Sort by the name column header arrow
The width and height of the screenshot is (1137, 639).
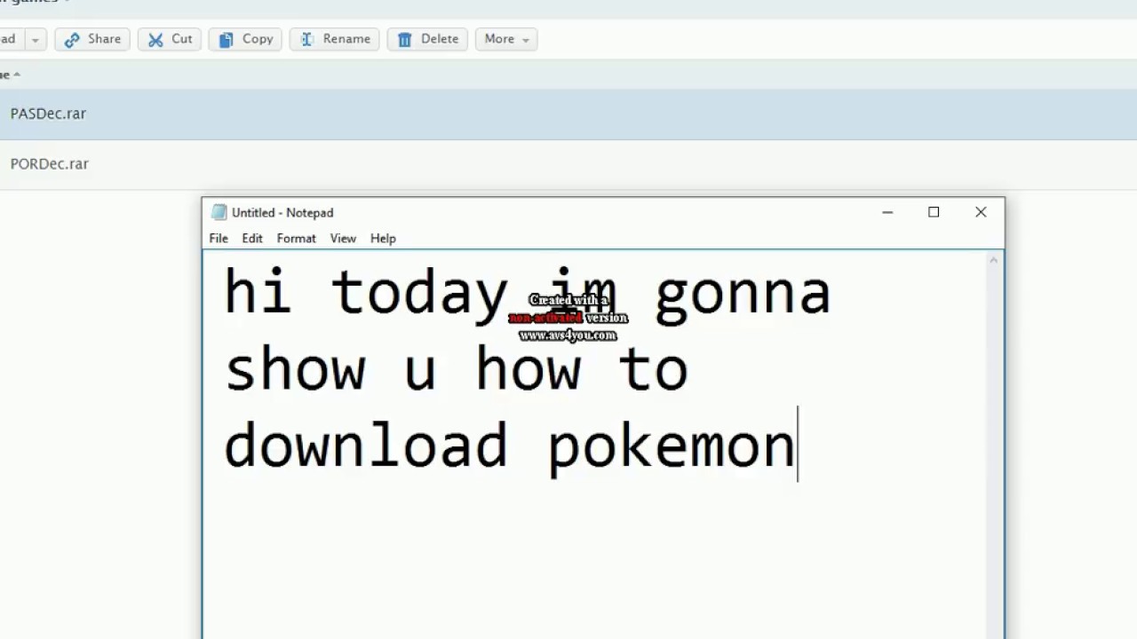point(17,75)
